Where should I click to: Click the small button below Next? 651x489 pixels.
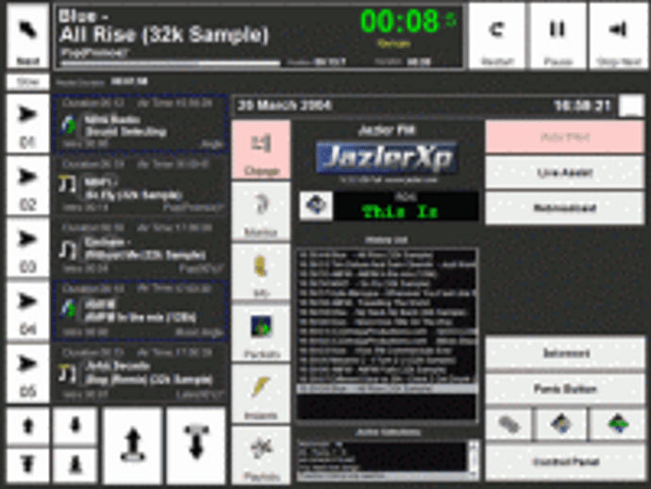point(27,82)
